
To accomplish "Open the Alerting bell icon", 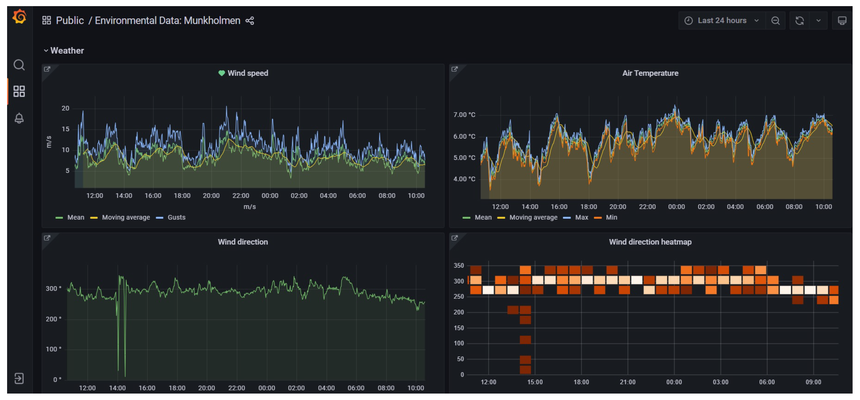I will click(x=19, y=118).
